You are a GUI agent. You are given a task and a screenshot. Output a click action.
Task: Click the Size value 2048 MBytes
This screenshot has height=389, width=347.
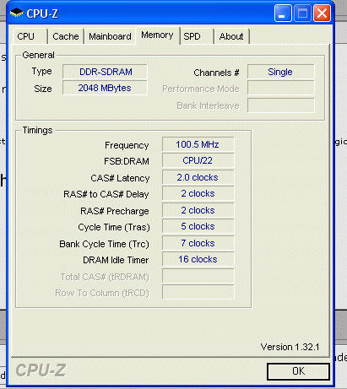105,88
